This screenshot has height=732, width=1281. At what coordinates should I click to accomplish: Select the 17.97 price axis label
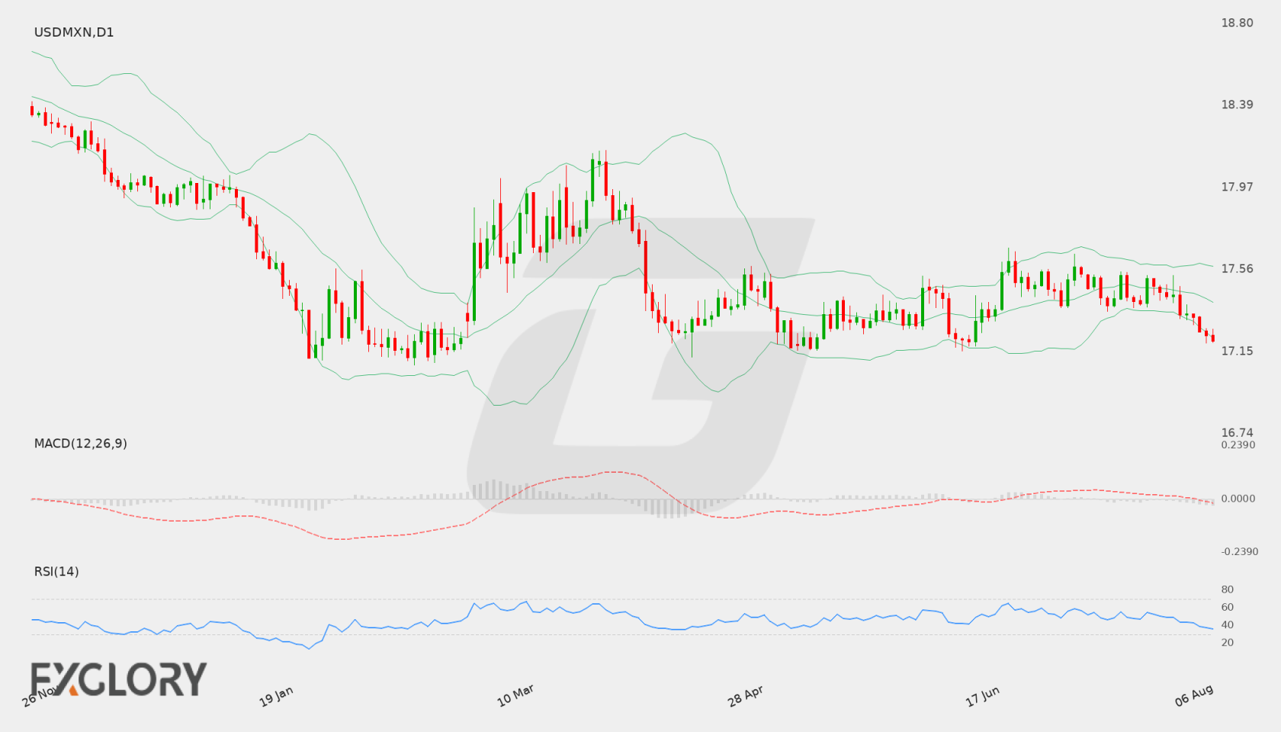pyautogui.click(x=1237, y=187)
